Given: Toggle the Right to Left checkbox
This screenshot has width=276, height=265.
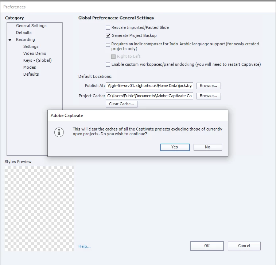Looking at the screenshot, I should click(113, 56).
